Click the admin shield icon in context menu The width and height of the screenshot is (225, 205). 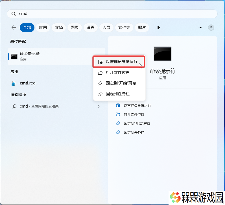[x=100, y=62]
